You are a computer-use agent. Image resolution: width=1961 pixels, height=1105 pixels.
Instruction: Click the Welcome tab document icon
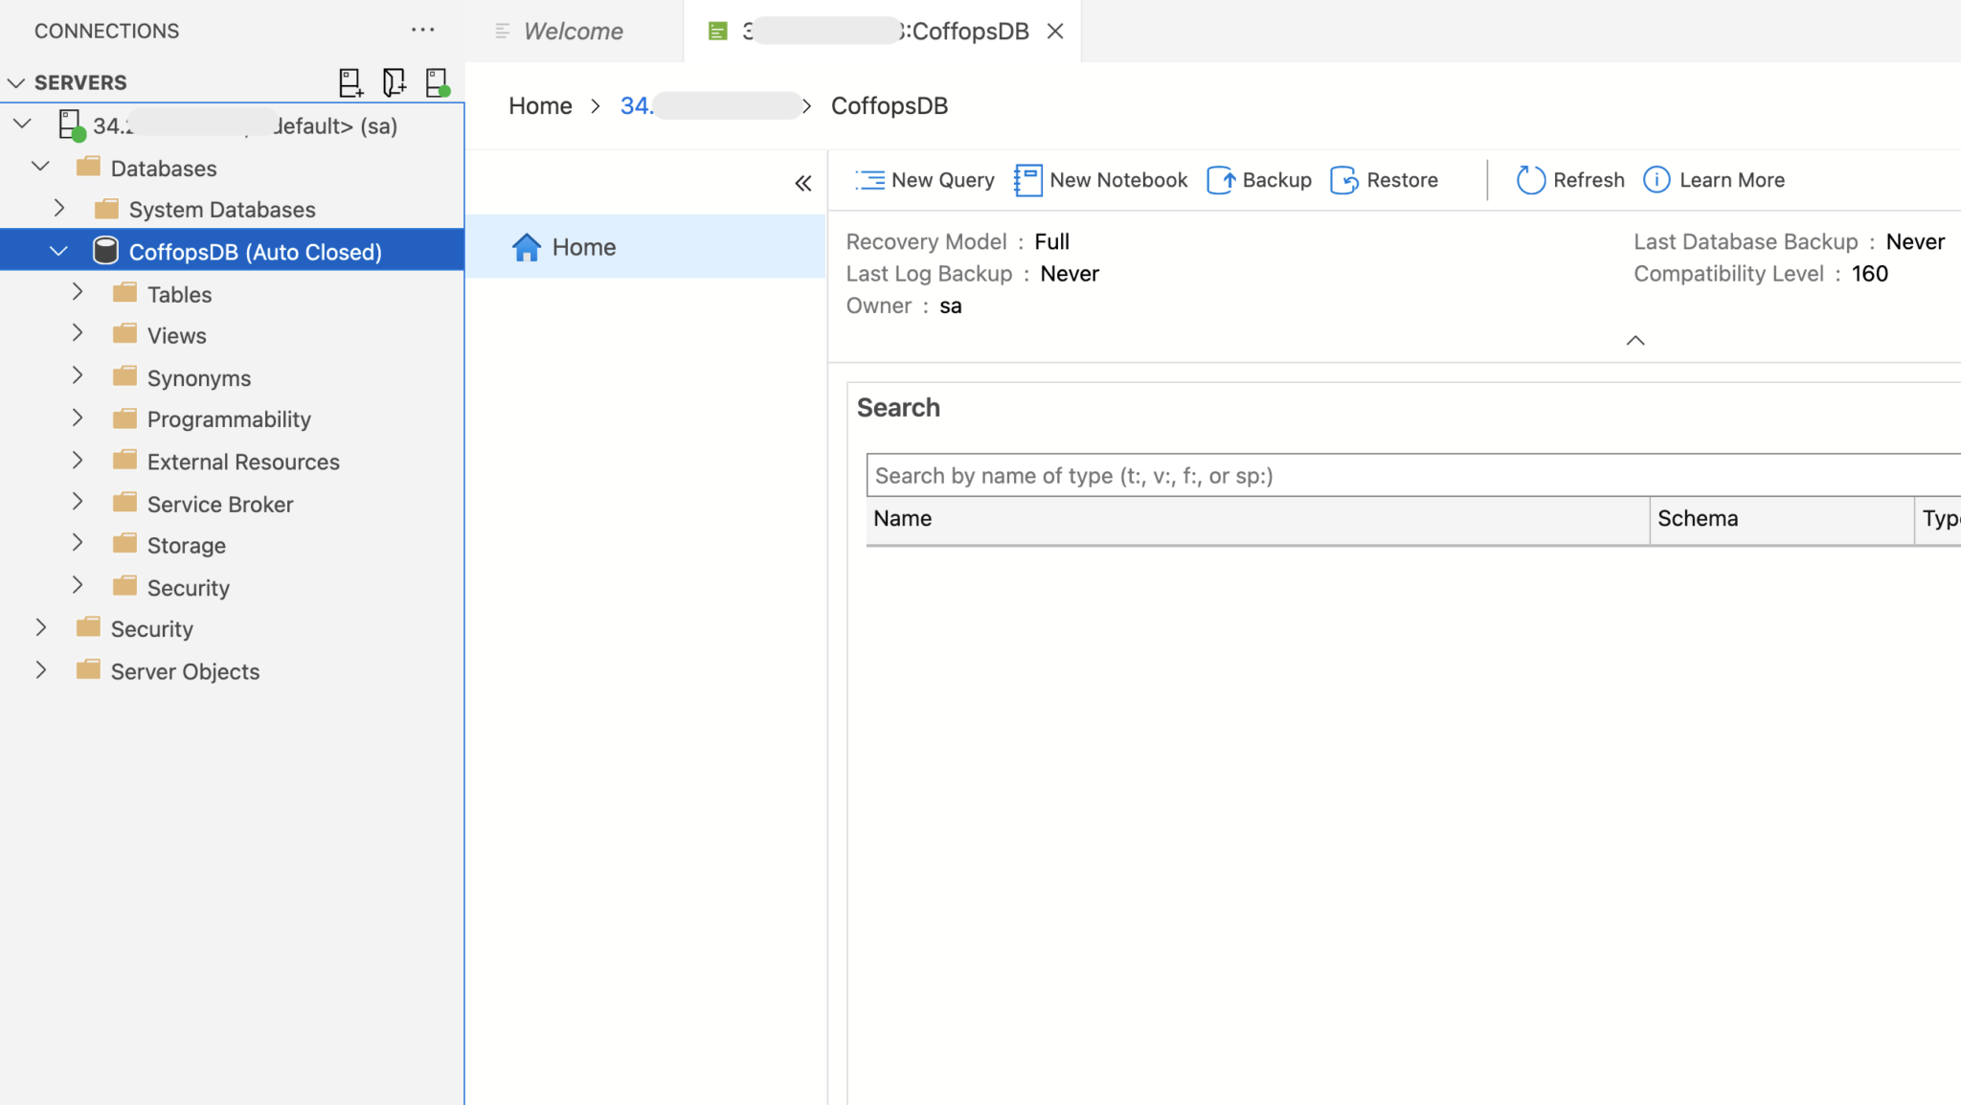pyautogui.click(x=501, y=30)
